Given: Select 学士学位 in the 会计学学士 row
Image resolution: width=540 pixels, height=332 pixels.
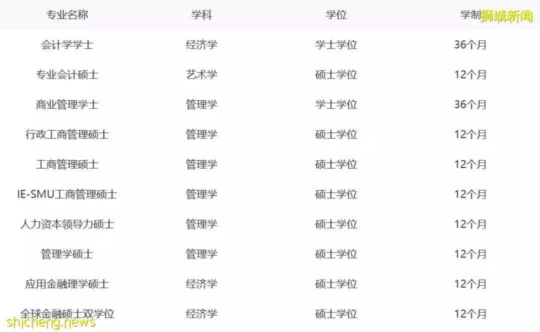Looking at the screenshot, I should pyautogui.click(x=336, y=44).
